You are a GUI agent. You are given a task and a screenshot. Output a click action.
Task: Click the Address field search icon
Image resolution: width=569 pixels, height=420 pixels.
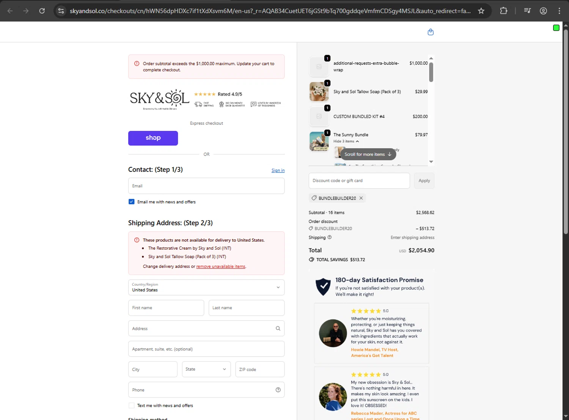tap(278, 329)
